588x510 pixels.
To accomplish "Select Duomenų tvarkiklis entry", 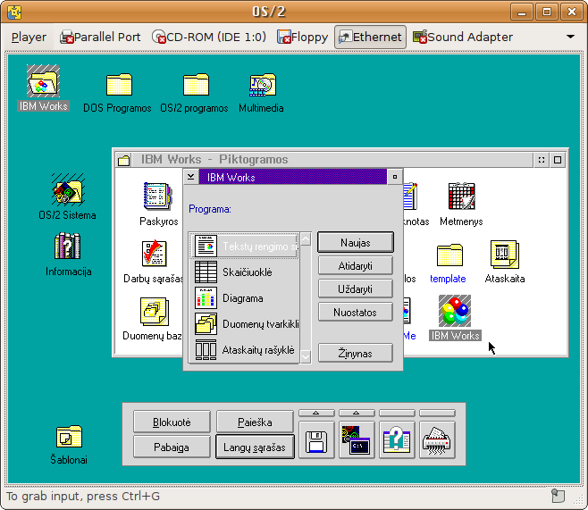I will click(x=245, y=324).
